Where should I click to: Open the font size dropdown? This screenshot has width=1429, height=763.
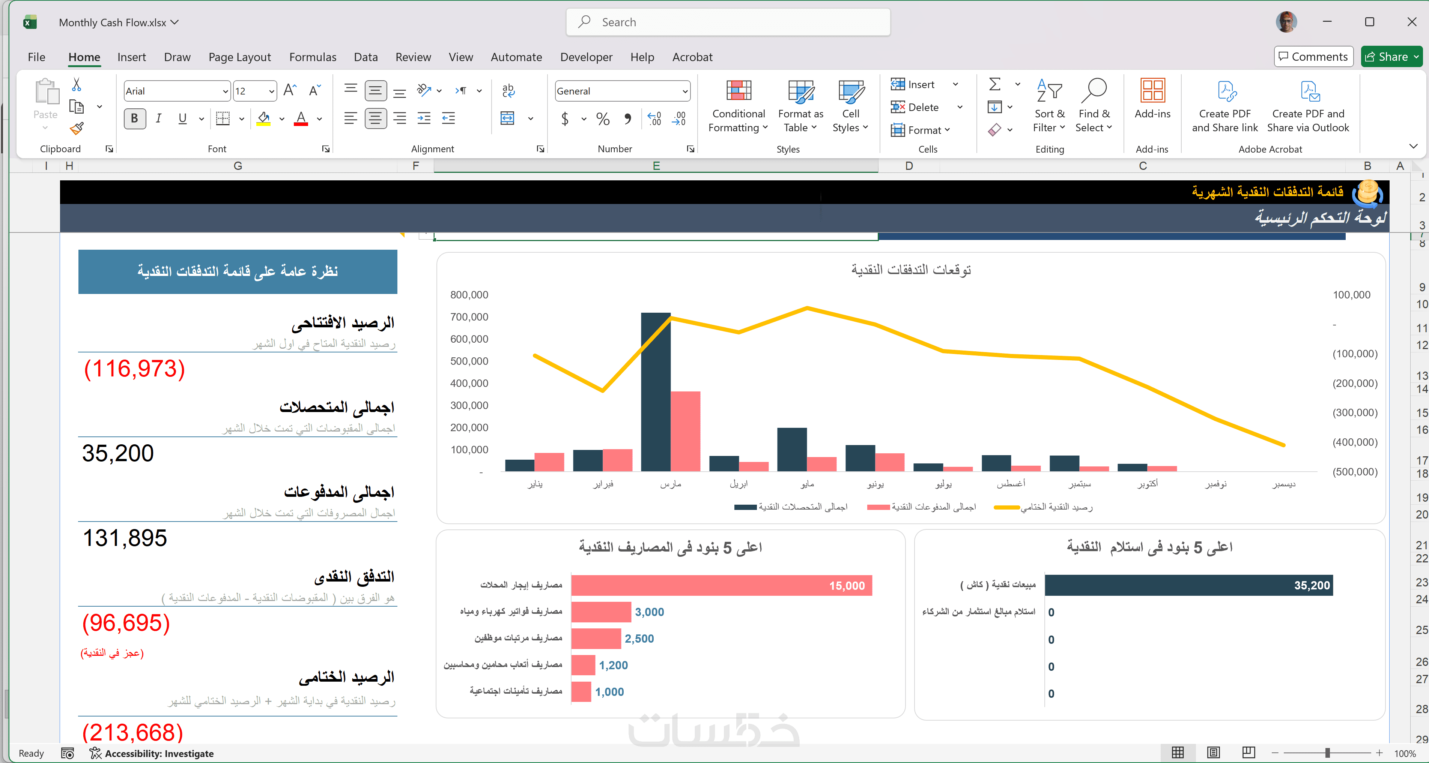[271, 91]
